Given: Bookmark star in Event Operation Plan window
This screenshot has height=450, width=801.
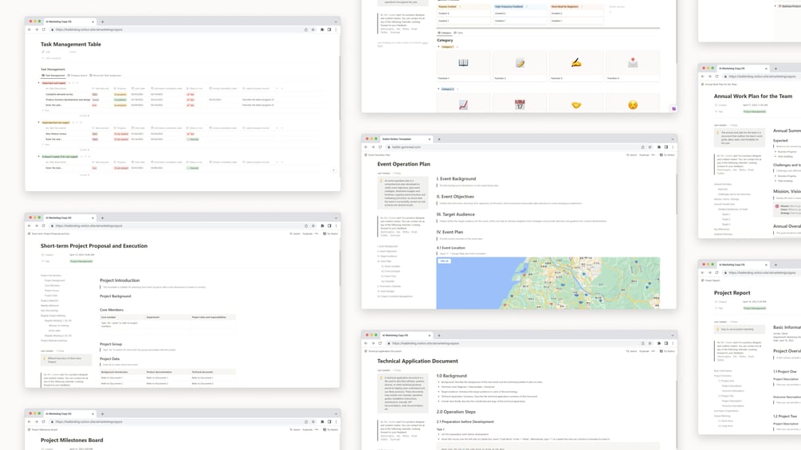Looking at the screenshot, I should tap(650, 147).
